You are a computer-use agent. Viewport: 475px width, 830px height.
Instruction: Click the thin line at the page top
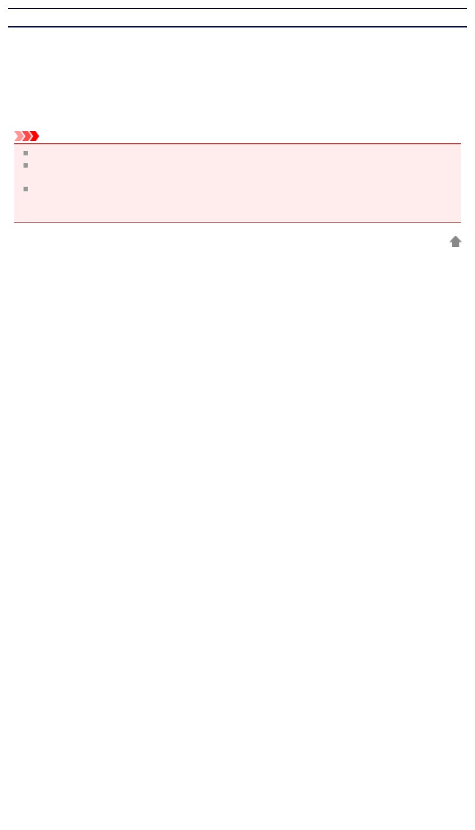coord(237,8)
